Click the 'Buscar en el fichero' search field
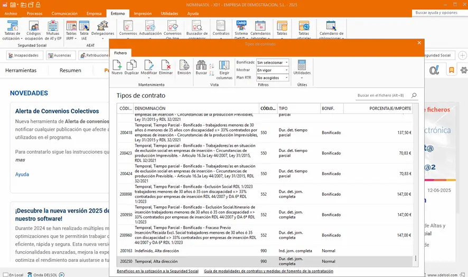Screen dimensions: 468x277 [380, 95]
